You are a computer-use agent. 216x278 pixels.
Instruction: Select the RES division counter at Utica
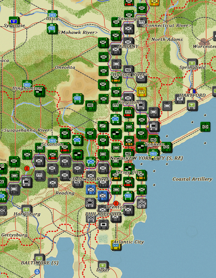pyautogui.click(x=52, y=14)
